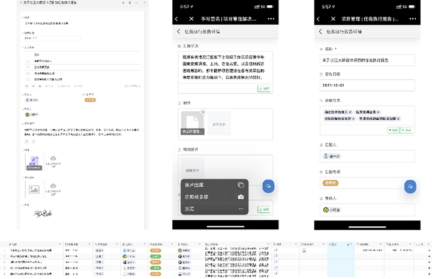Click the orange status tag in the desktop form
The image size is (432, 279).
90,100
